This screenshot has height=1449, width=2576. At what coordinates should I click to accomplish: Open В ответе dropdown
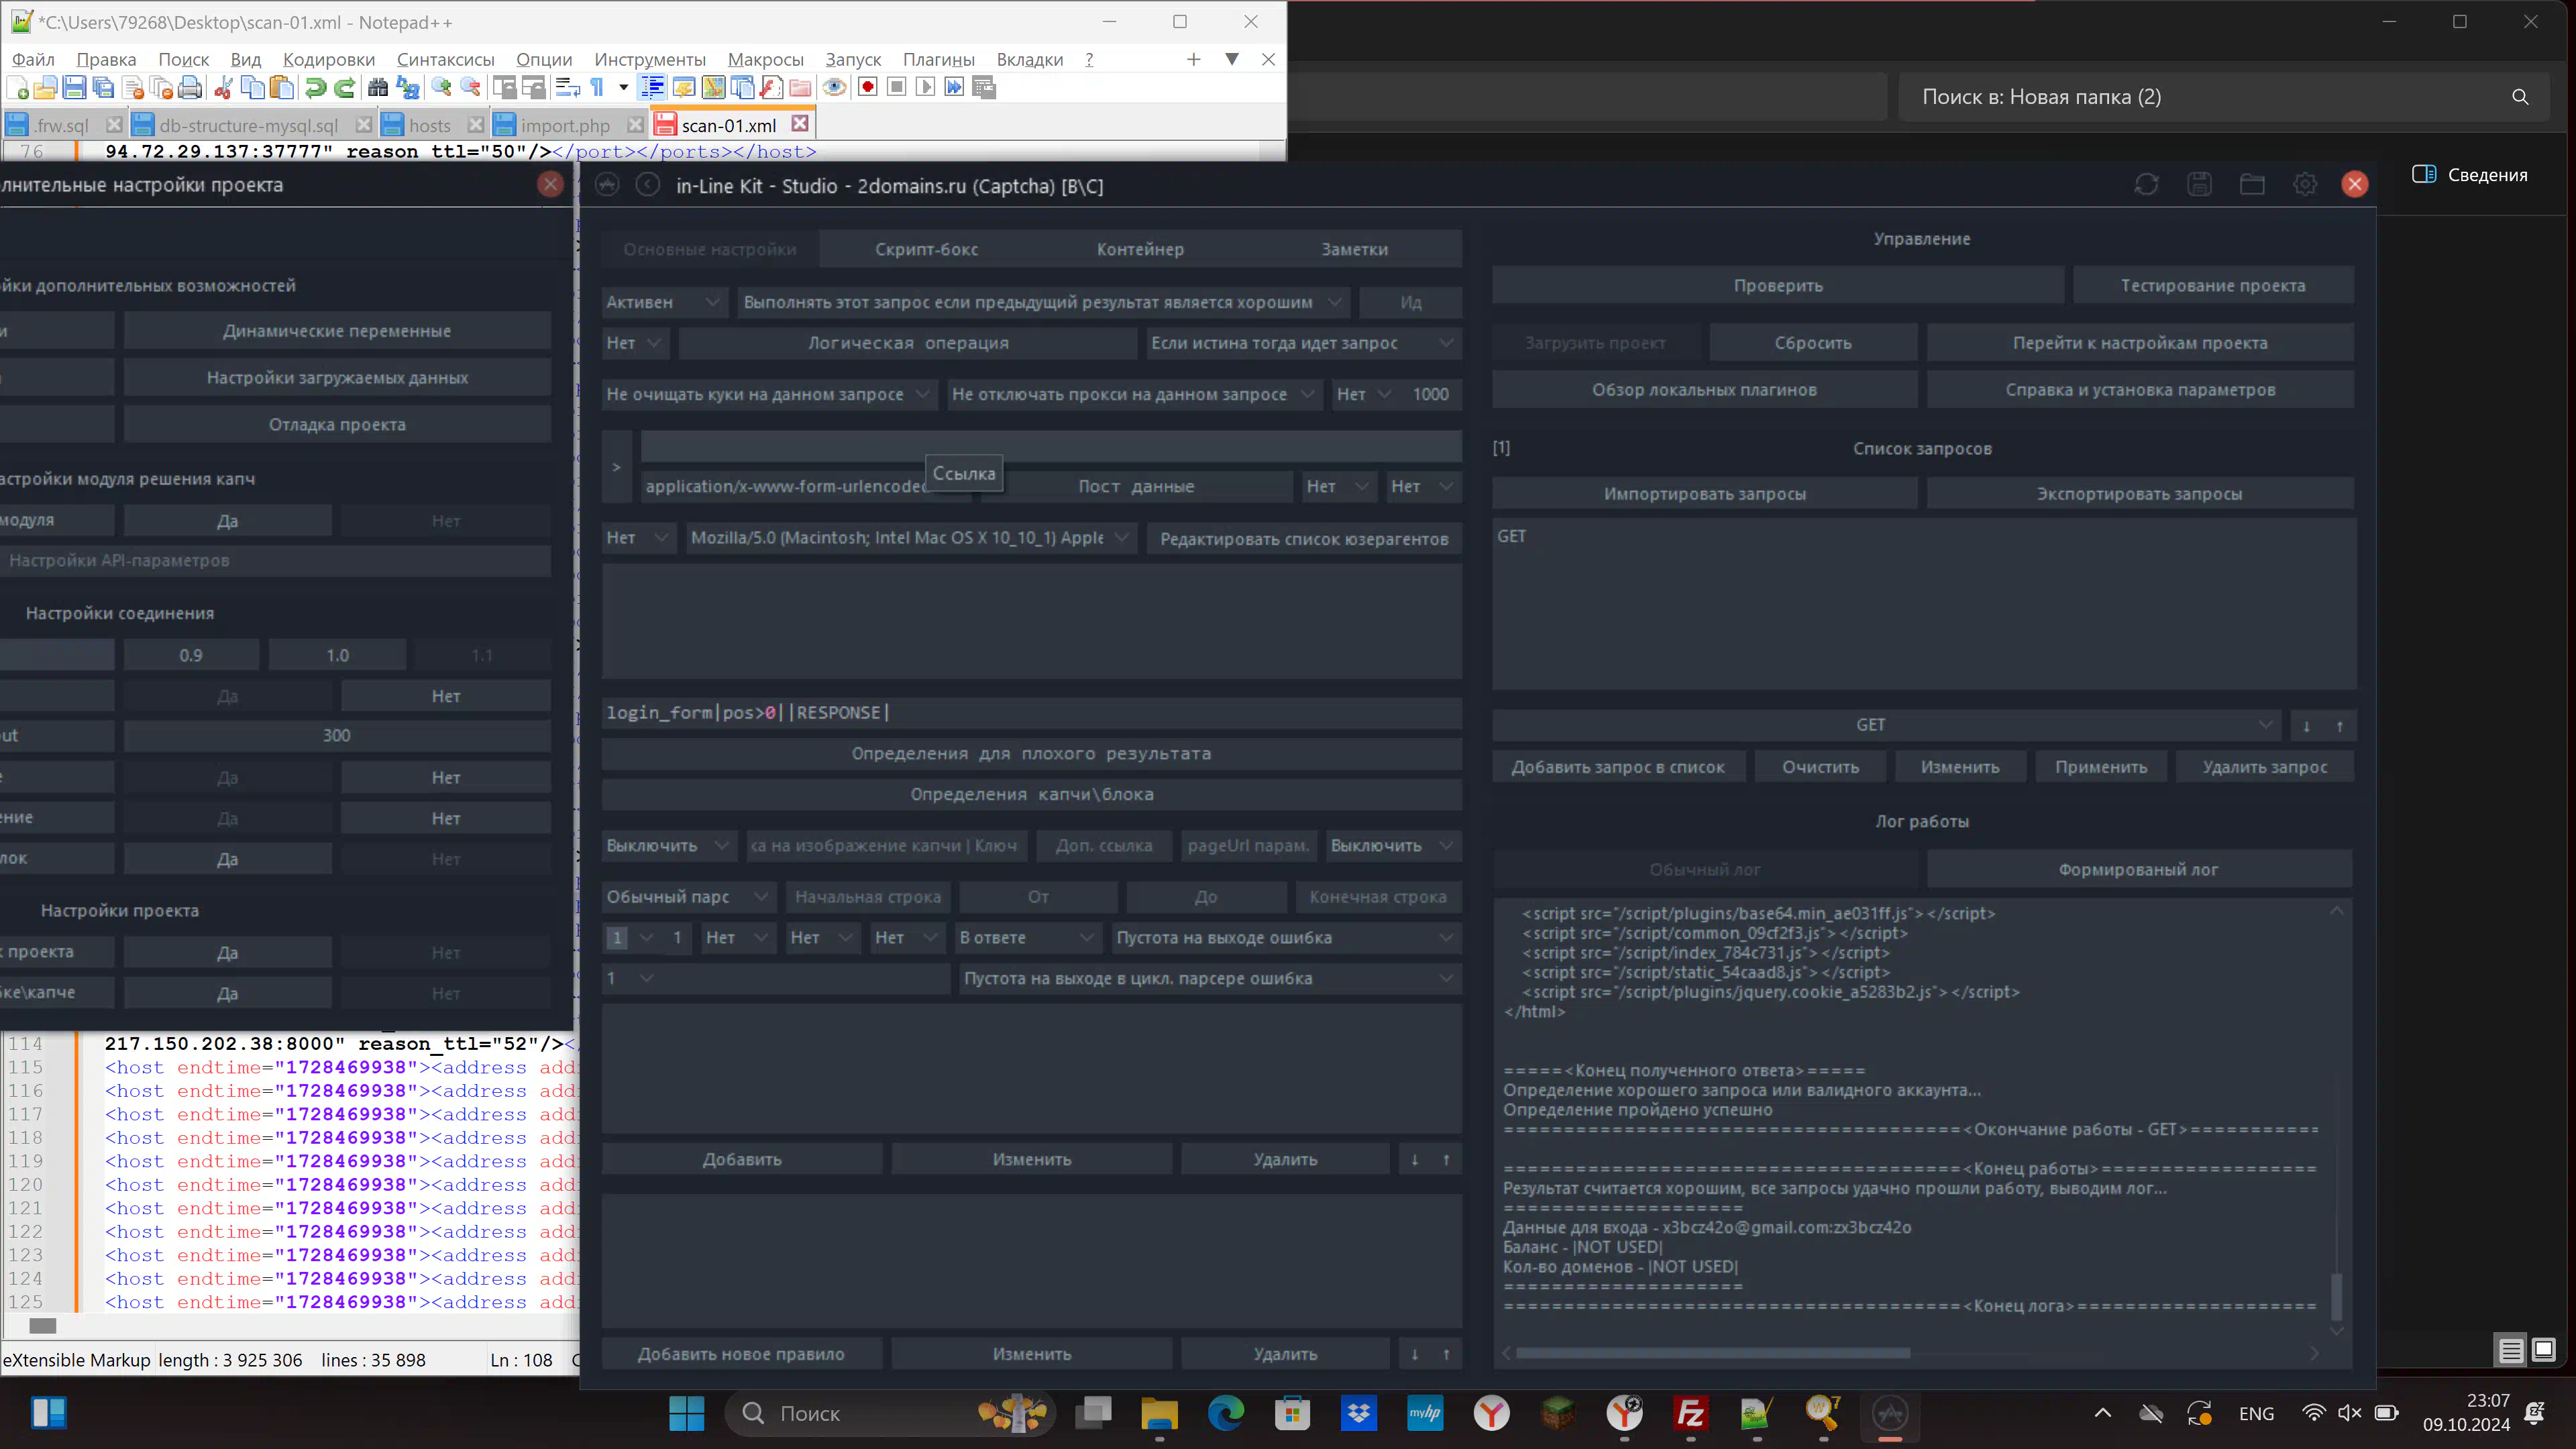click(x=1027, y=938)
